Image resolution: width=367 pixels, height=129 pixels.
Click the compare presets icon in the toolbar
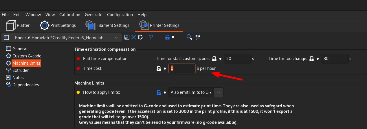pyautogui.click(x=198, y=37)
